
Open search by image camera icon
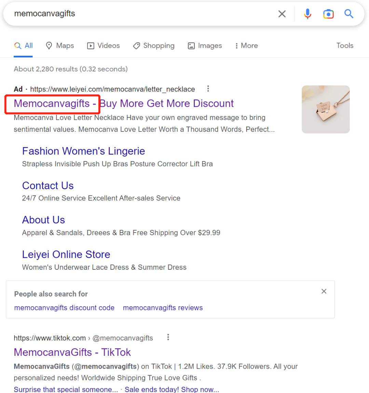(x=328, y=14)
